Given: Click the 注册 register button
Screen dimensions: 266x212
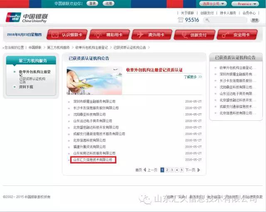Looking at the screenshot, I should click(x=108, y=3).
